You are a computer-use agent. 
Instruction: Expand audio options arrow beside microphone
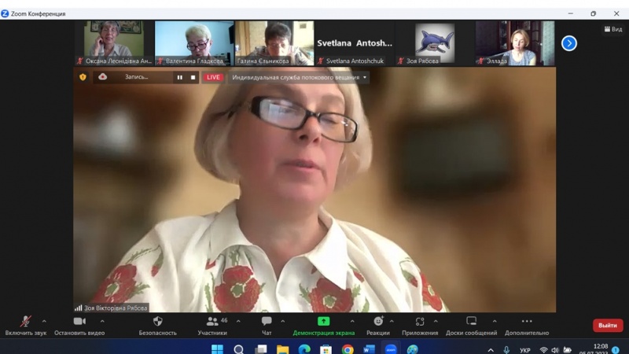[x=44, y=321]
